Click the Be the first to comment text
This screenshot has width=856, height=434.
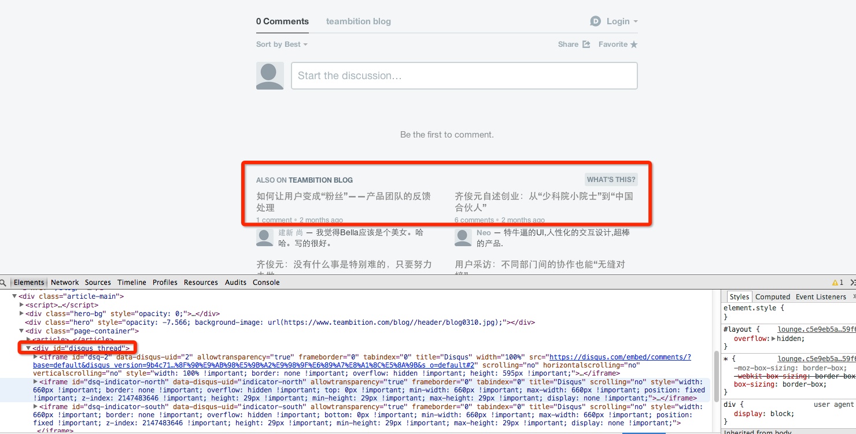coord(447,135)
